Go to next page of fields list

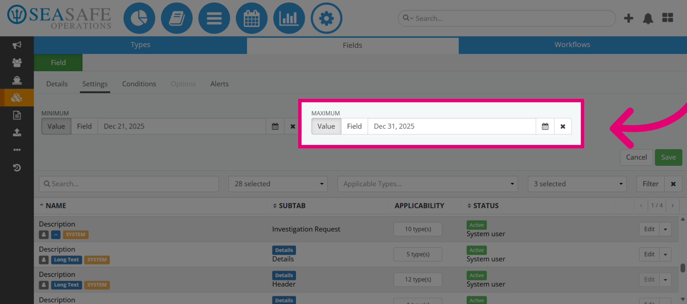[673, 205]
